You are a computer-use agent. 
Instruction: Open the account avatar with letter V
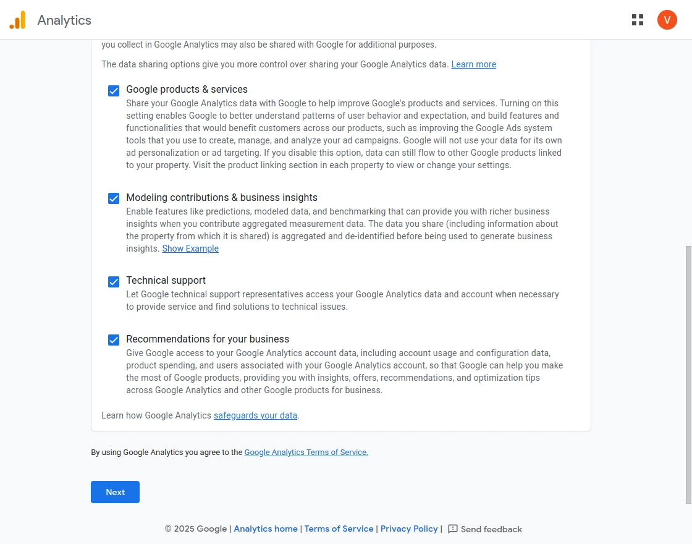(667, 20)
